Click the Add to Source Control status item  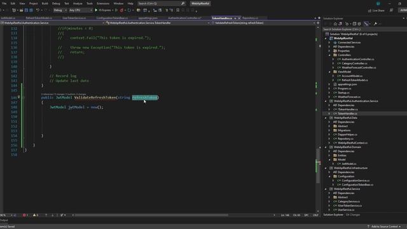point(384,226)
